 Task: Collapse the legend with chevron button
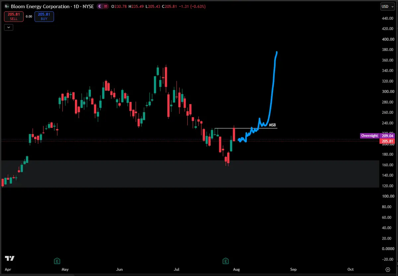pyautogui.click(x=8, y=27)
